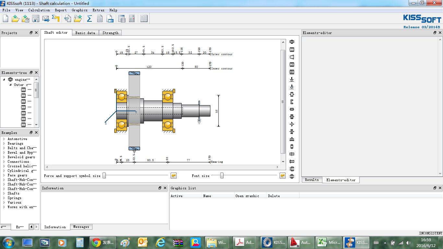The width and height of the screenshot is (443, 249).
Task: Click the triangle support element icon
Action: point(292,139)
